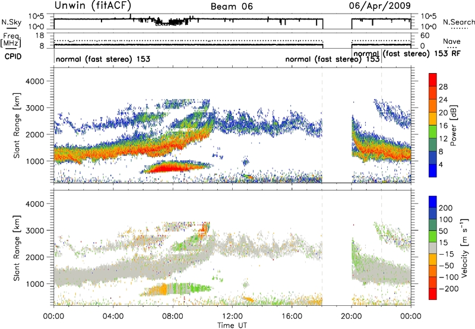Click the 'Power [dB]' colorbar title

pos(454,125)
